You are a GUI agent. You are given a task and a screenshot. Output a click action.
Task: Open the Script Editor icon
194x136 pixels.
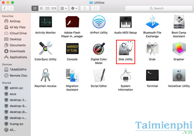pyautogui.click(x=99, y=75)
